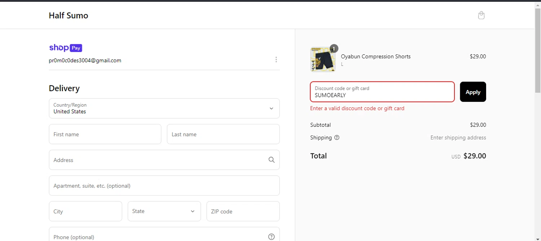The width and height of the screenshot is (541, 241).
Task: Click the Delivery heading
Action: click(x=64, y=88)
